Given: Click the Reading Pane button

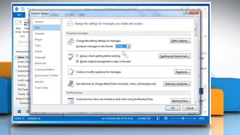Looking at the screenshot, I should tap(181, 101).
